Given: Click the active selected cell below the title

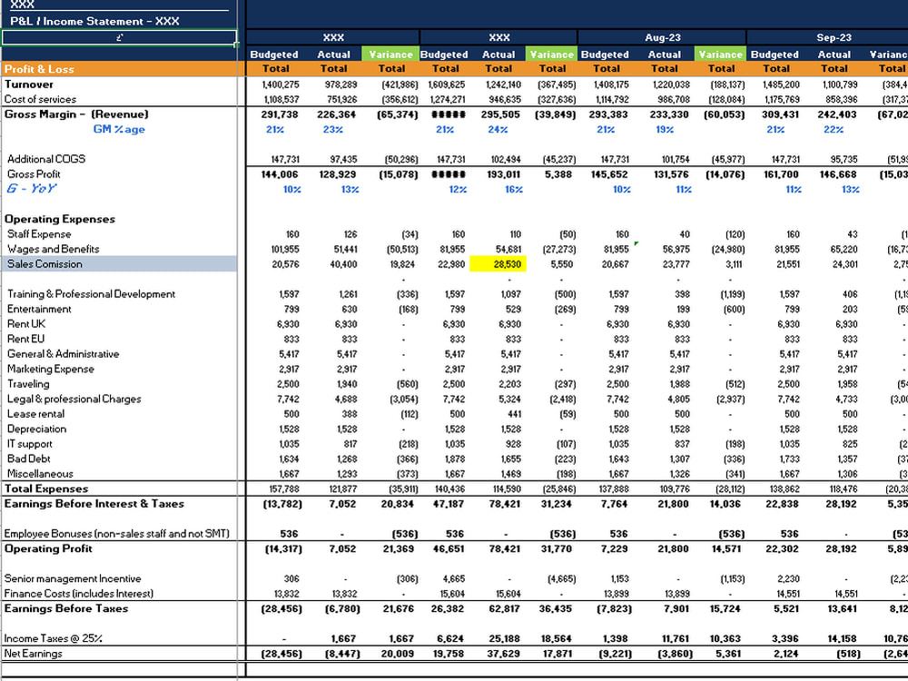Looking at the screenshot, I should click(119, 38).
